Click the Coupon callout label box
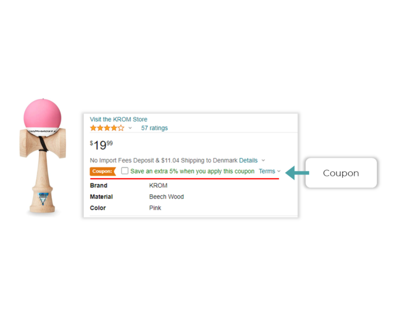Image resolution: width=402 pixels, height=321 pixels. click(341, 172)
